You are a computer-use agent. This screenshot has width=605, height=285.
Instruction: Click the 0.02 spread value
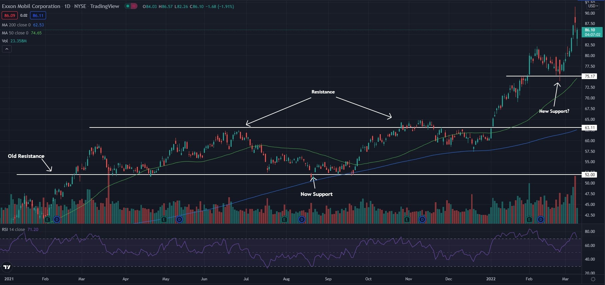pyautogui.click(x=24, y=15)
